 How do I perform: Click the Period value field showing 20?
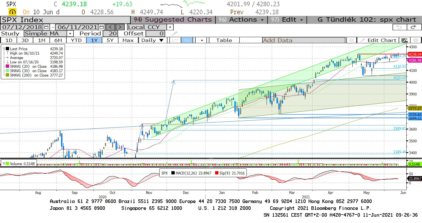(x=111, y=34)
